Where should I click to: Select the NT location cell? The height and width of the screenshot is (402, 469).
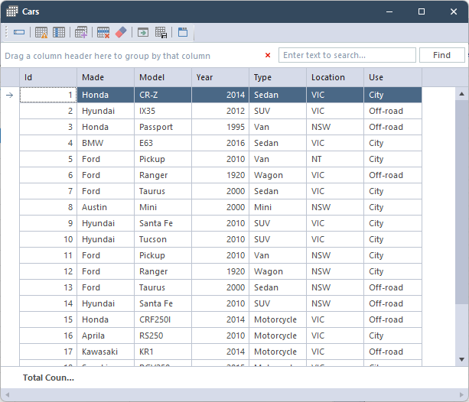335,159
